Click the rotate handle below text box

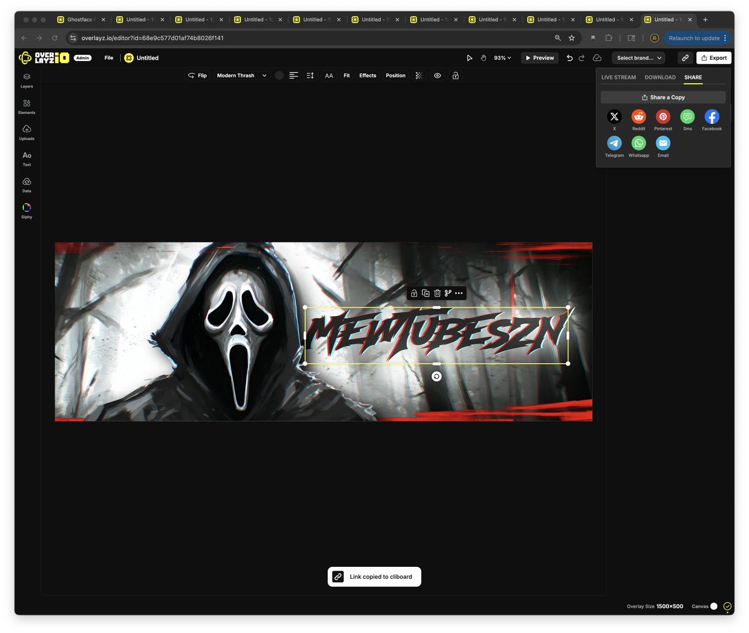pyautogui.click(x=436, y=376)
